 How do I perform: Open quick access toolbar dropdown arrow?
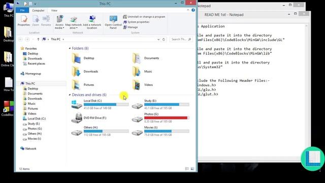pos(35,4)
